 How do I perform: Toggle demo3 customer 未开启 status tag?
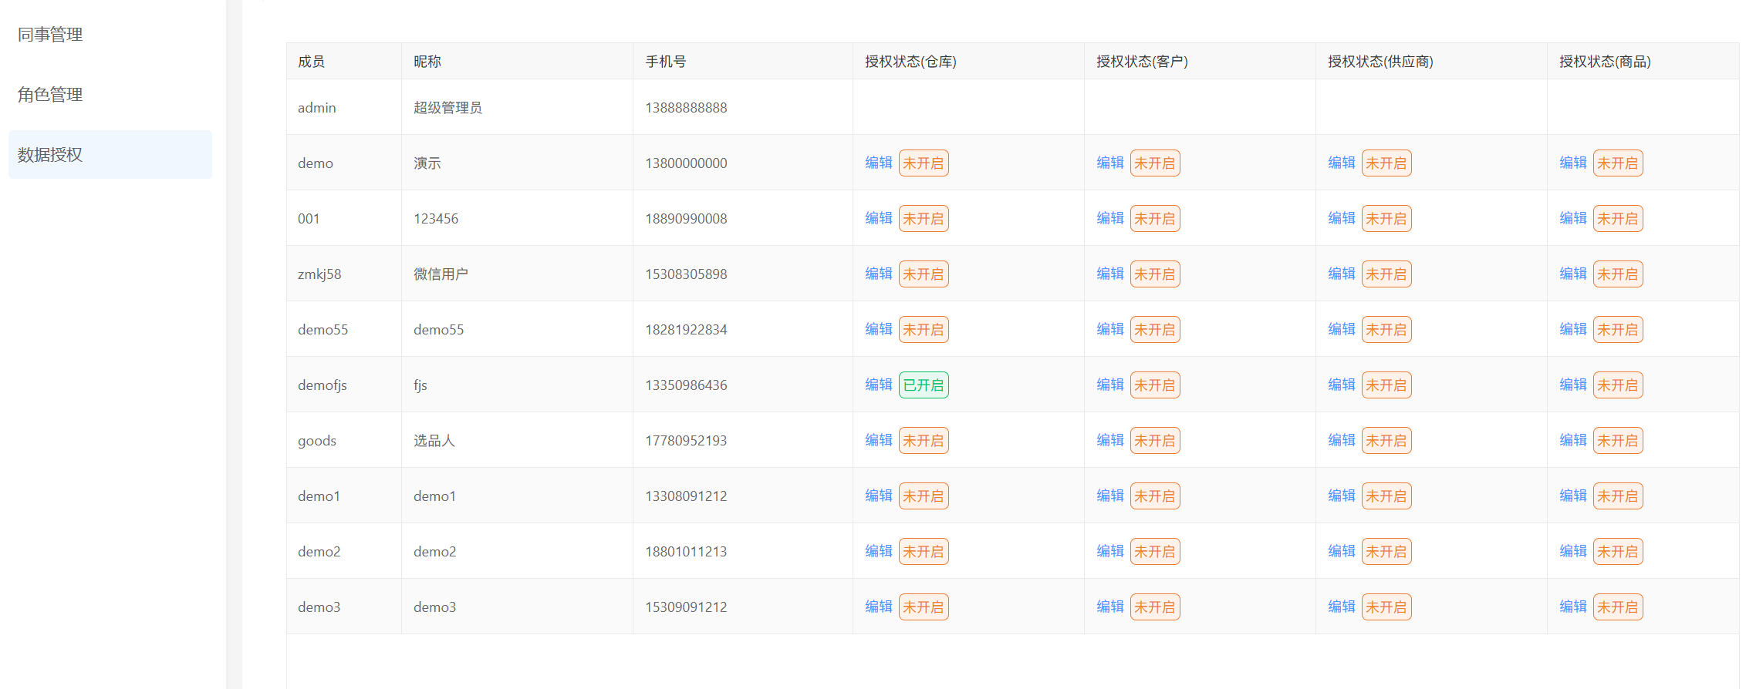tap(1154, 607)
